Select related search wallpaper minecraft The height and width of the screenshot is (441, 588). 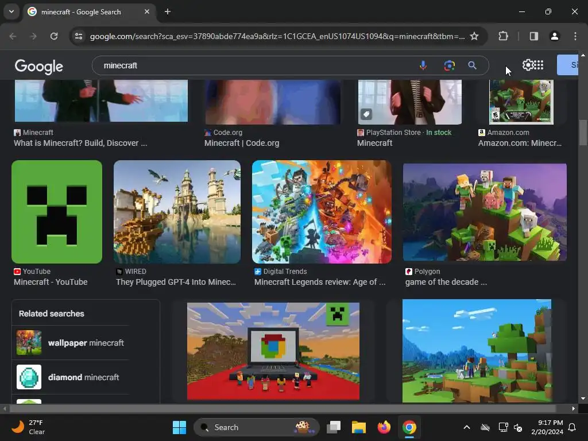71,343
